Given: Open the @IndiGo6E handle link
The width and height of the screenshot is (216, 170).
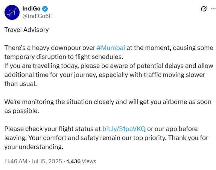Looking at the screenshot, I should pos(37,16).
